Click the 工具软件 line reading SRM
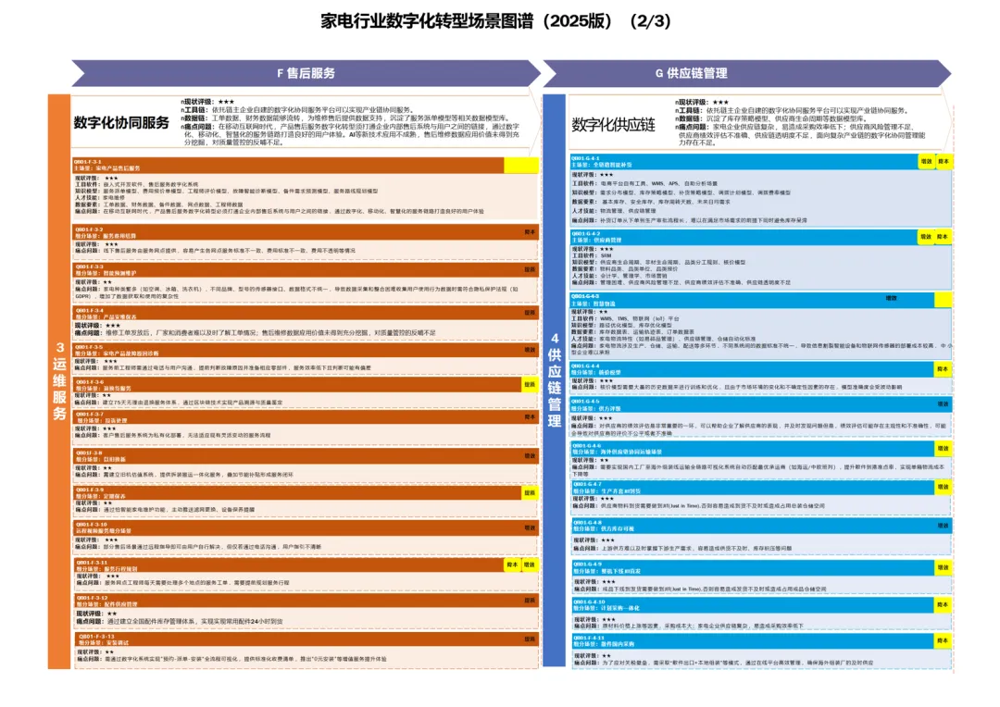 pyautogui.click(x=592, y=255)
